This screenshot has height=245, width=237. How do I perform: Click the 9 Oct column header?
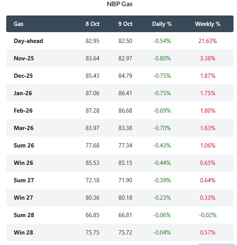125,24
